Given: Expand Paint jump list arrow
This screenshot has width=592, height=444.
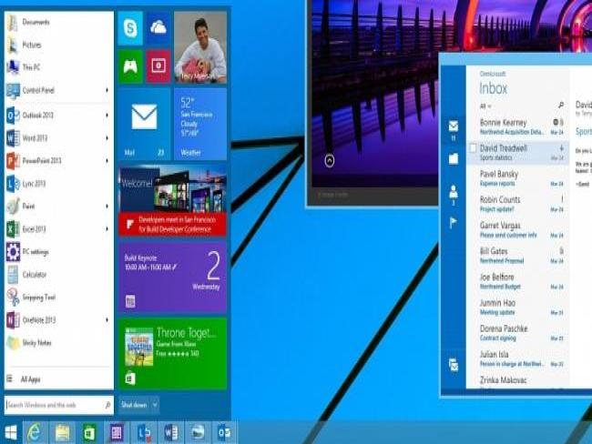Looking at the screenshot, I should [x=107, y=207].
